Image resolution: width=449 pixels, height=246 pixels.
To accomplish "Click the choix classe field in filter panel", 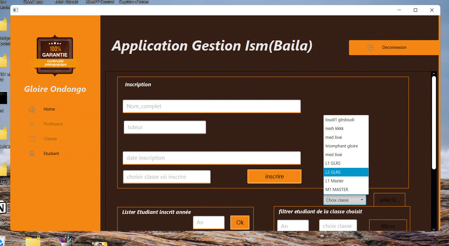I will 338,225.
